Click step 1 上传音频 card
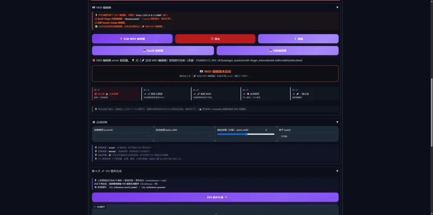This screenshot has height=215, width=433. pyautogui.click(x=117, y=94)
